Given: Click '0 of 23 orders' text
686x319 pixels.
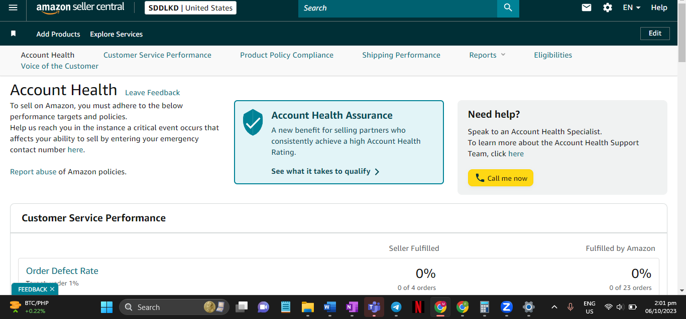Looking at the screenshot, I should 630,288.
